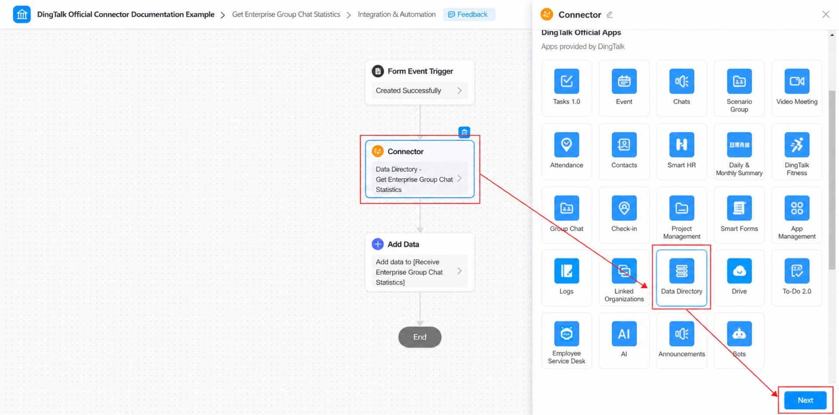Expand the Created Successfully trigger setting
Screen dimensions: 839x415
(x=419, y=91)
